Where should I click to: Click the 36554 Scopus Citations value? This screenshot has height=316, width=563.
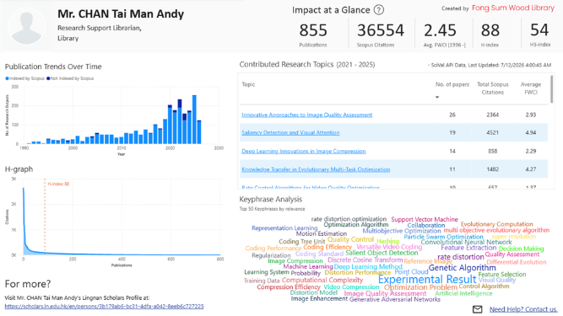(381, 30)
